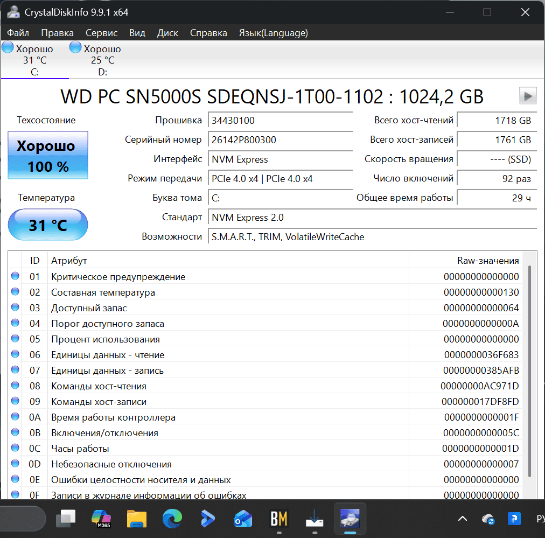
Task: Open Outlook from the taskbar
Action: [x=243, y=519]
